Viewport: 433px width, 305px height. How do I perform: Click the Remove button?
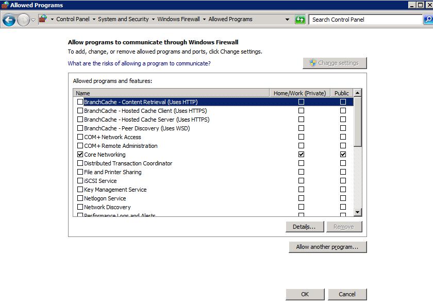(x=344, y=227)
